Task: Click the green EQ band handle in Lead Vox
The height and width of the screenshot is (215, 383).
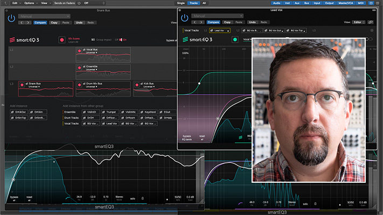Action: point(199,83)
